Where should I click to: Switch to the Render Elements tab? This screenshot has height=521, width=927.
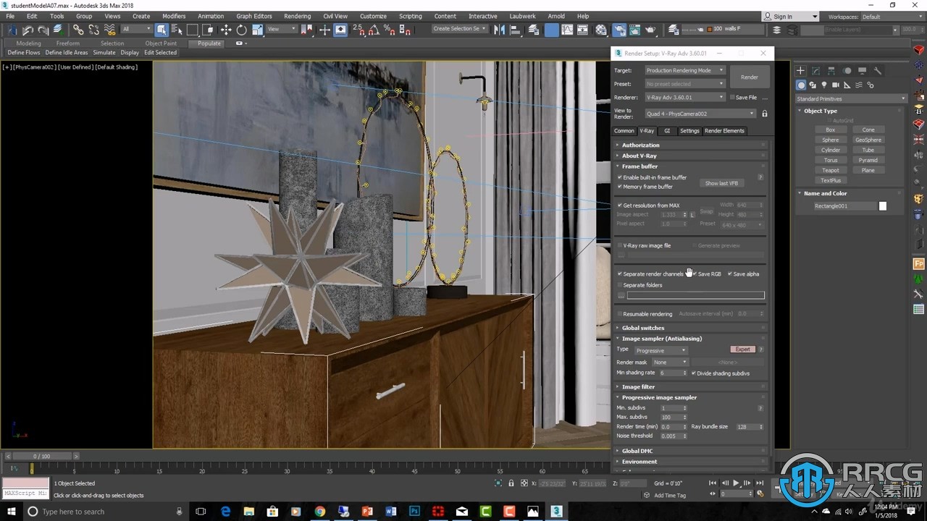coord(724,131)
